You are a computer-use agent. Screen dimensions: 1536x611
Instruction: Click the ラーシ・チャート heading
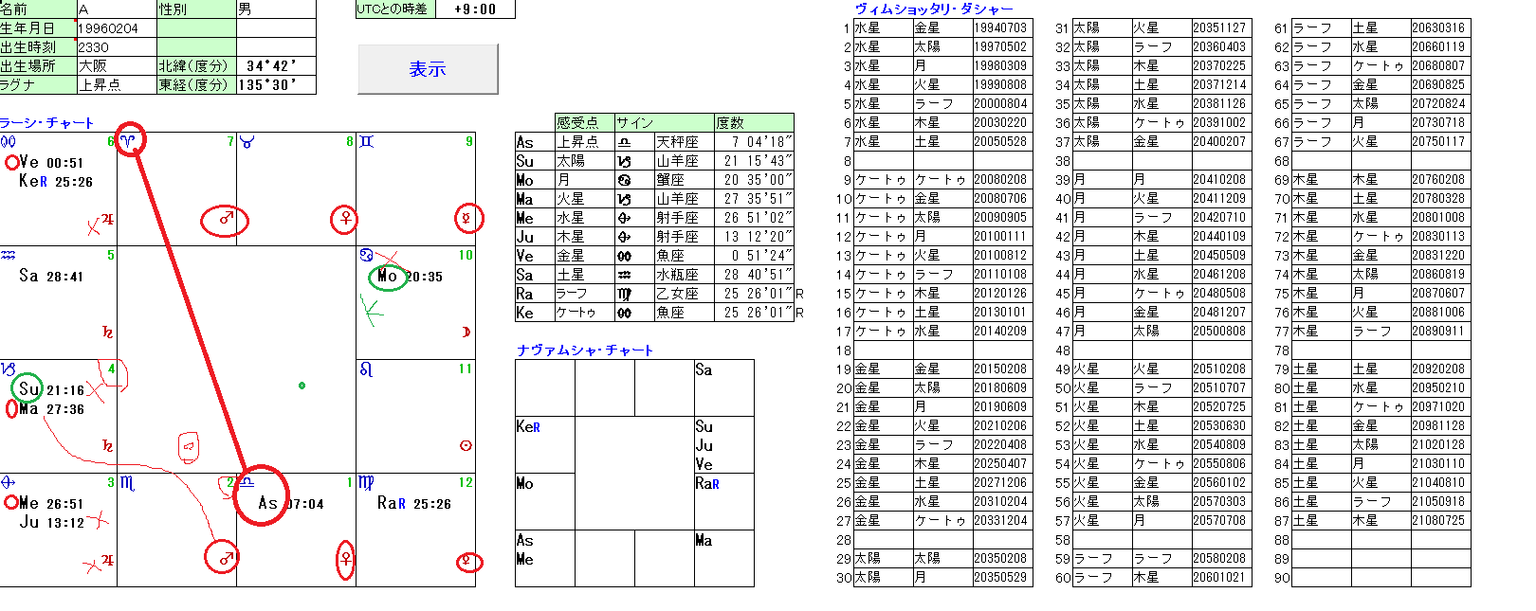[x=47, y=123]
